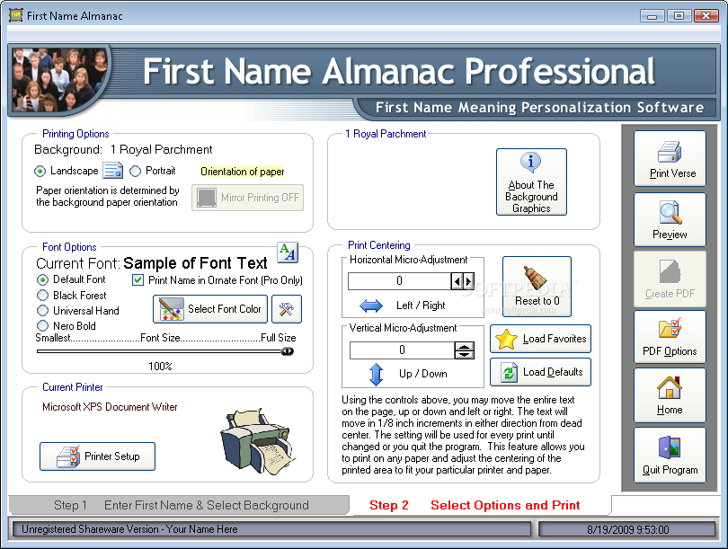Image resolution: width=728 pixels, height=549 pixels.
Task: Choose the Nero Bold font
Action: [43, 326]
